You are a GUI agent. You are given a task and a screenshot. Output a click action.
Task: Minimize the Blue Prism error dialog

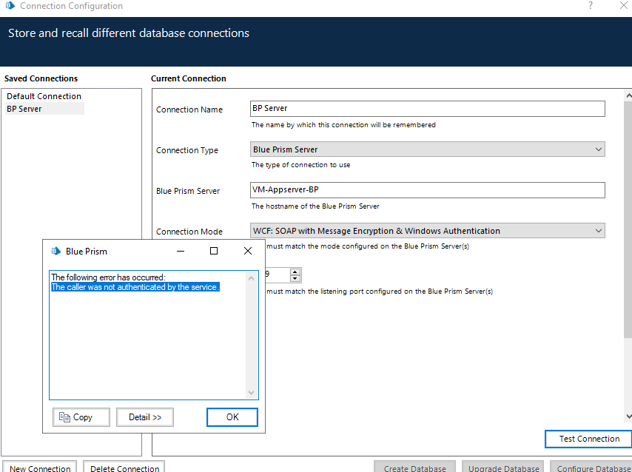coord(180,251)
